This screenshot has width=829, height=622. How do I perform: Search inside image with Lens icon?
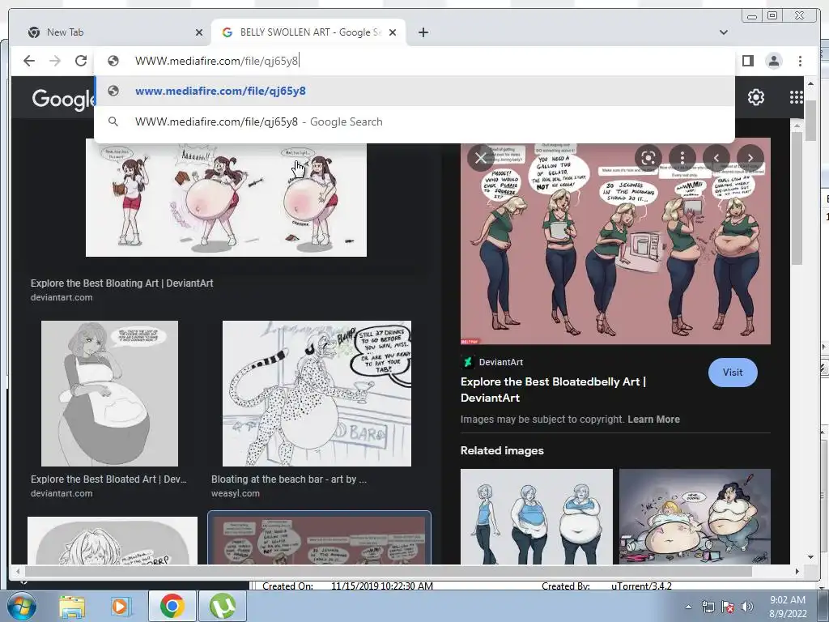[x=648, y=158]
